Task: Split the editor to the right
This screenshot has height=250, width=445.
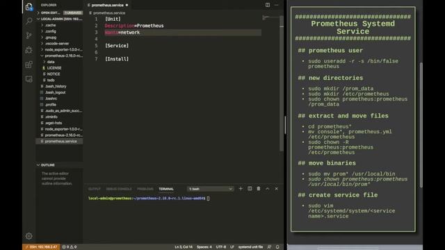Action: (268, 5)
